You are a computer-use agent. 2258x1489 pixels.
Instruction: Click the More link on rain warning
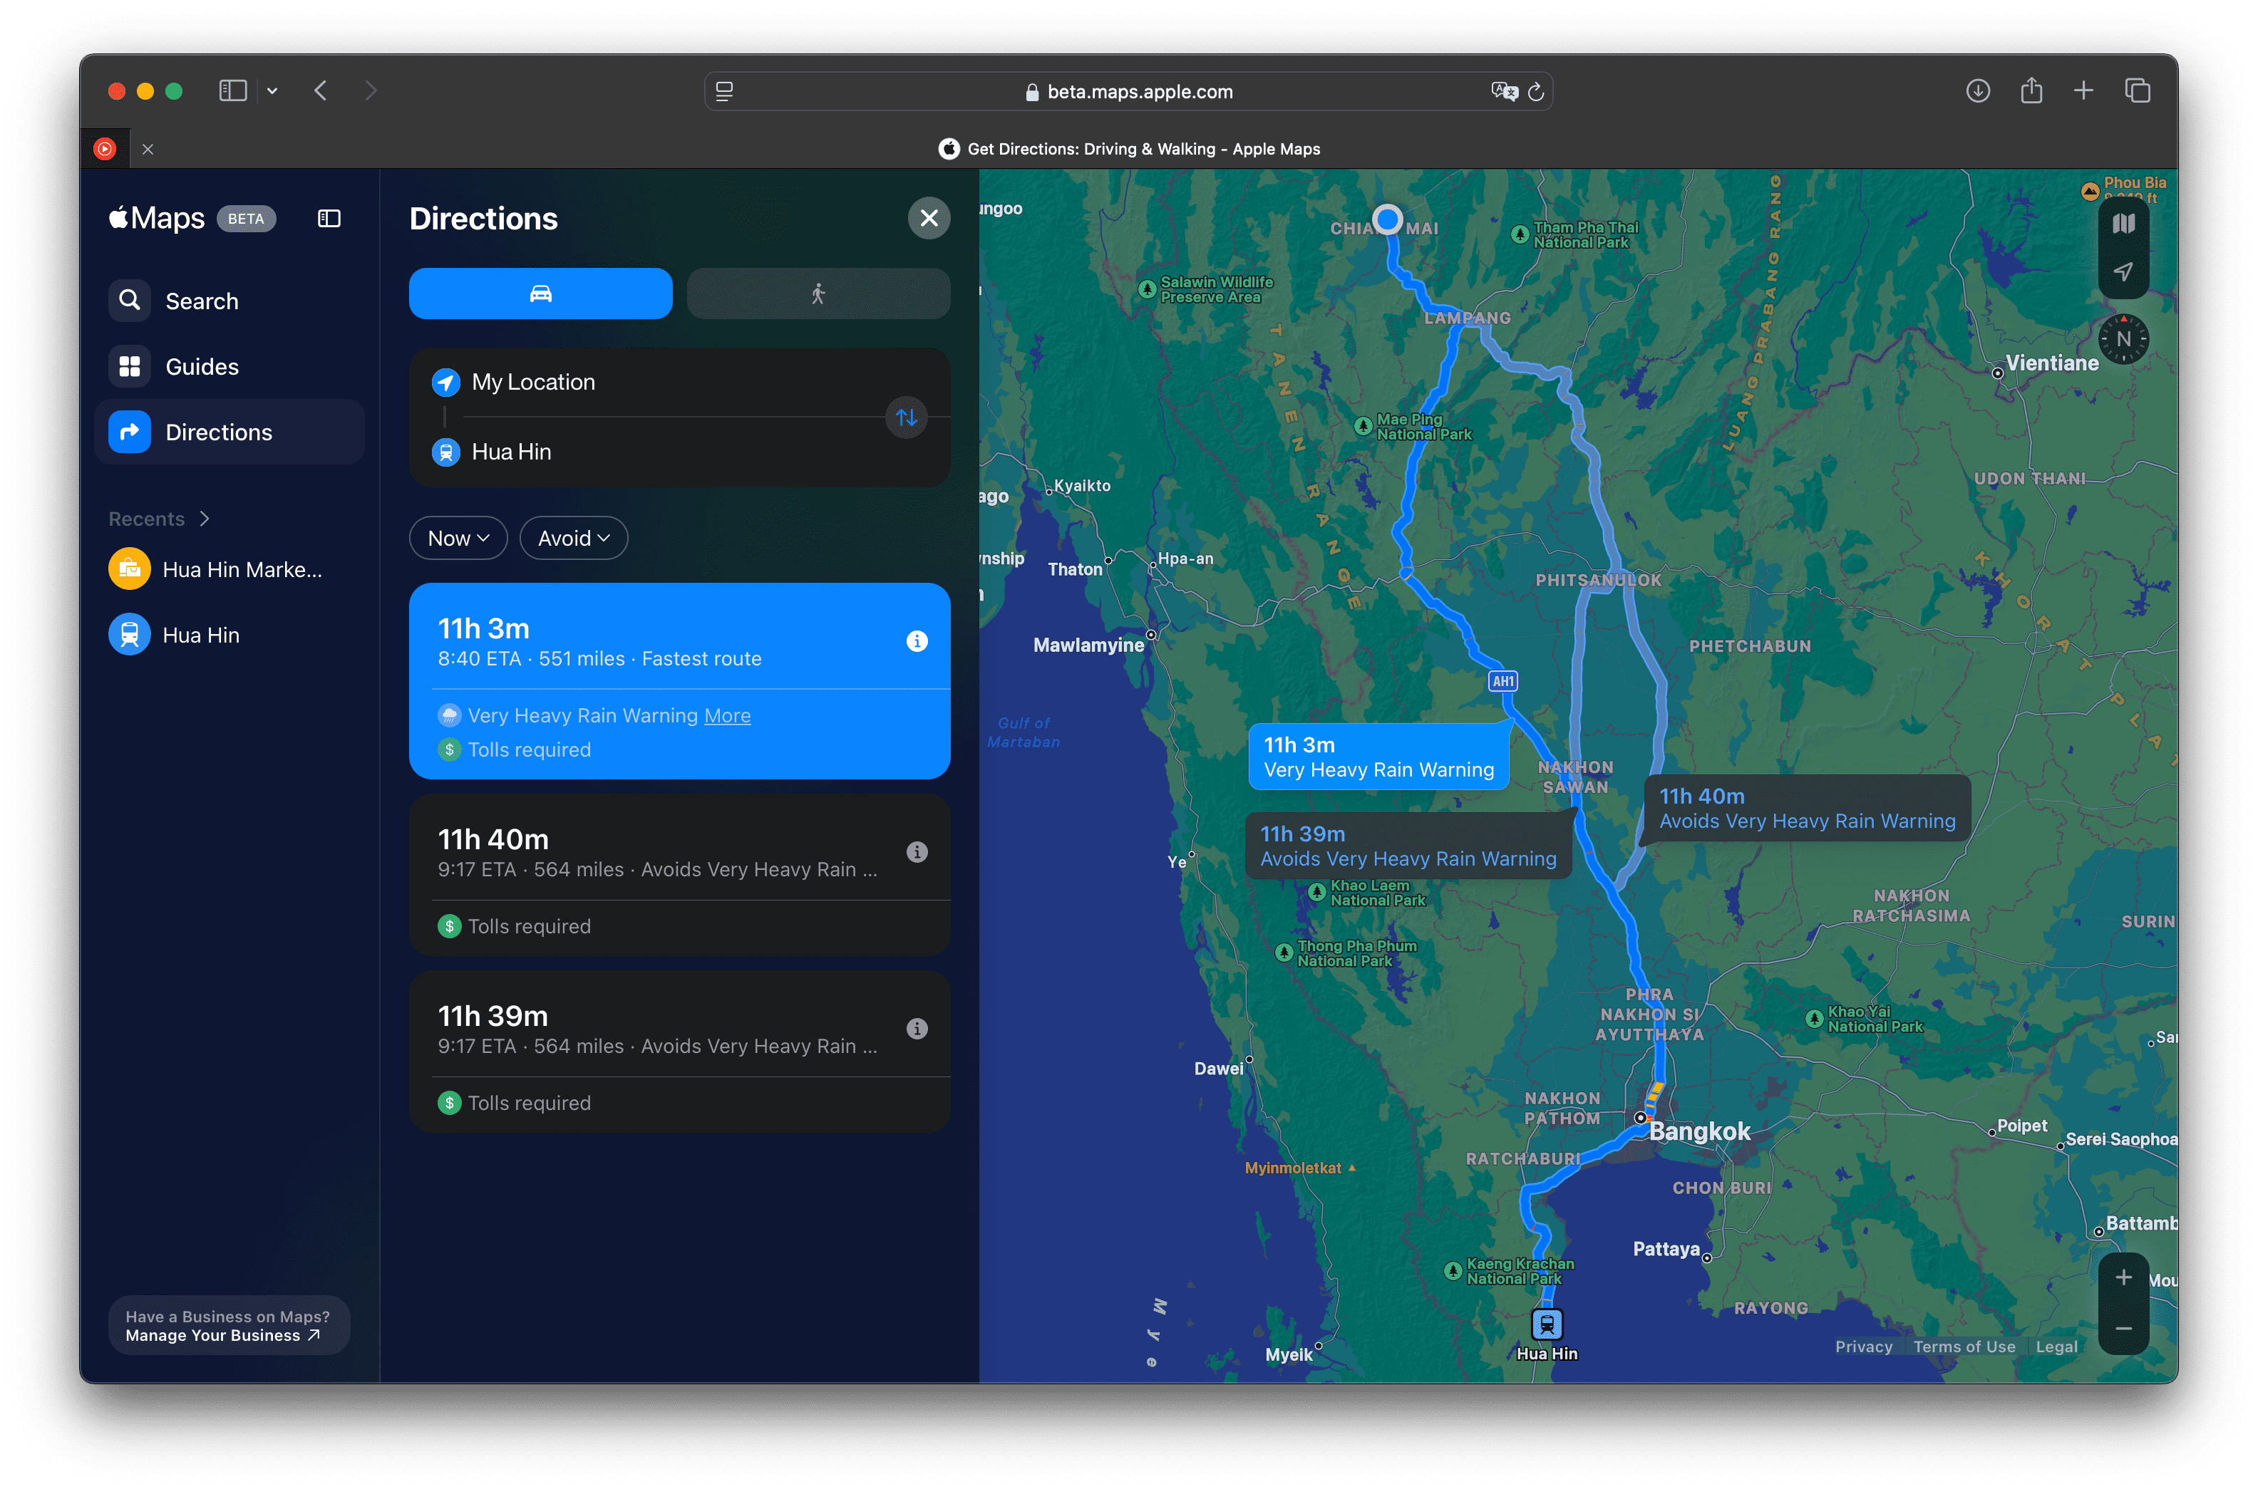coord(727,716)
